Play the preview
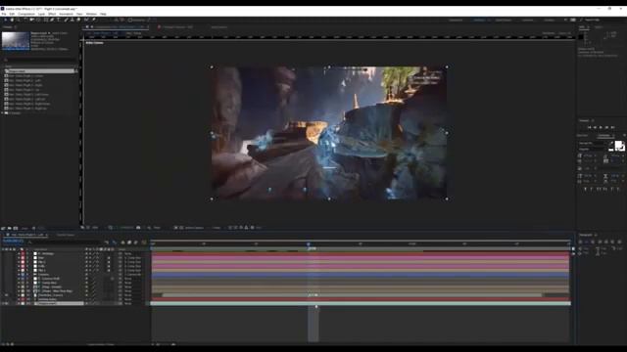Image resolution: width=627 pixels, height=352 pixels. [x=601, y=127]
